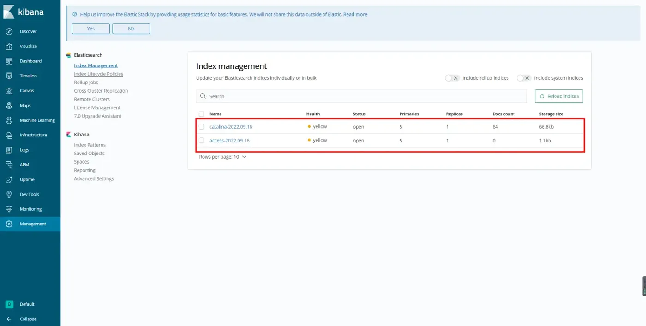Open Saved Objects under Kibana
This screenshot has width=646, height=326.
[89, 153]
